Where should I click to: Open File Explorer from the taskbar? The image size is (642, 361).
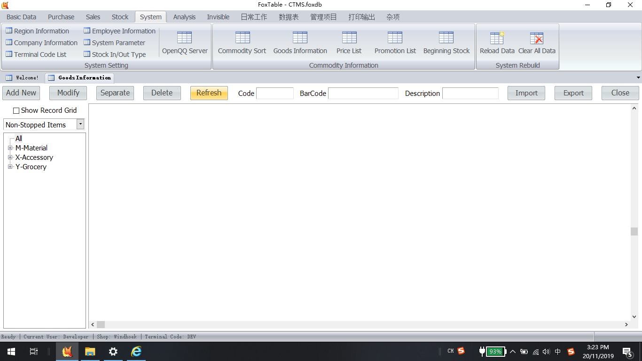(x=90, y=351)
